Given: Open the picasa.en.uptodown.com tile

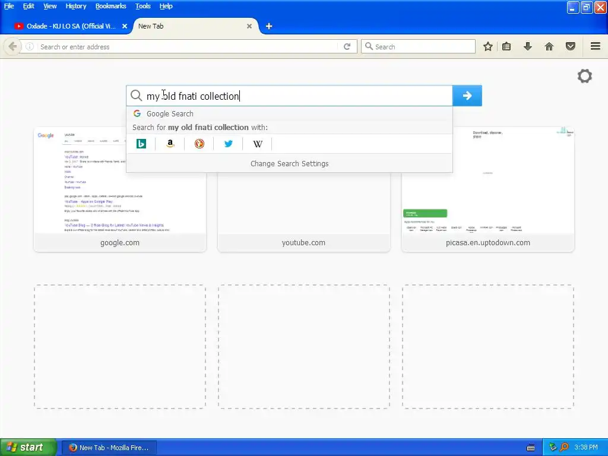Looking at the screenshot, I should 488,189.
